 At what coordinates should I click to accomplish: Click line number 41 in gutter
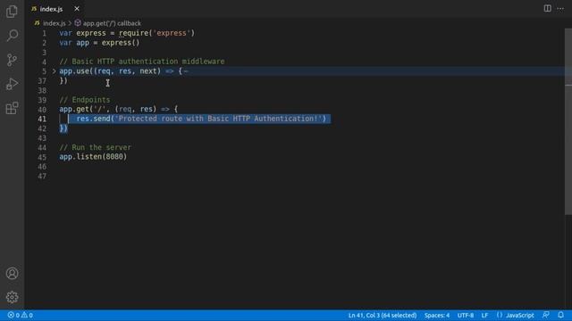42,119
